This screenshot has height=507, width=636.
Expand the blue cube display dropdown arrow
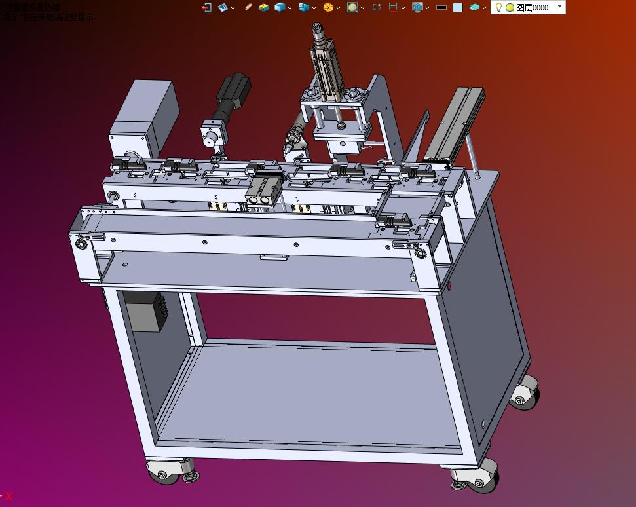pos(290,8)
